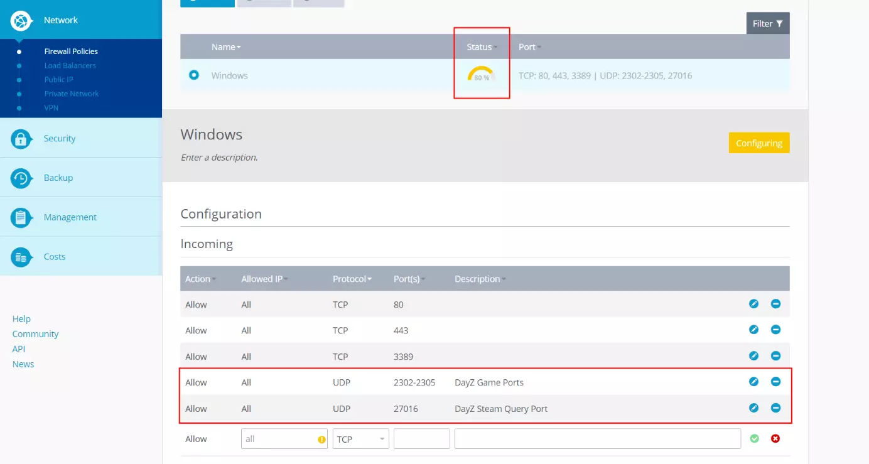869x464 pixels.
Task: Cancel new rule with red X icon
Action: tap(775, 438)
